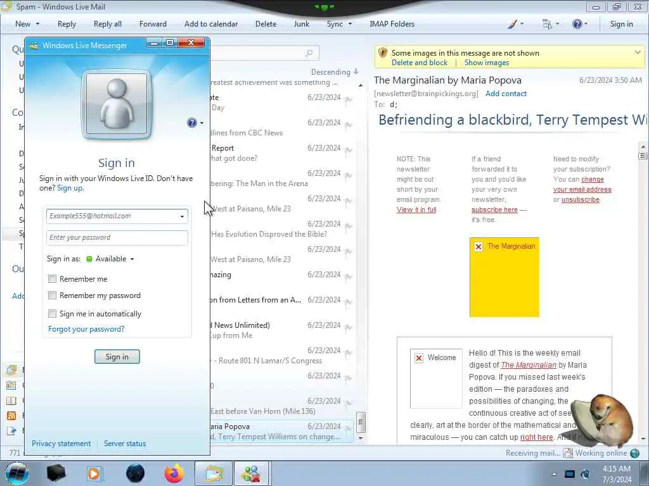Viewport: 649px width, 486px height.
Task: Open IMAP Folders
Action: tap(392, 24)
